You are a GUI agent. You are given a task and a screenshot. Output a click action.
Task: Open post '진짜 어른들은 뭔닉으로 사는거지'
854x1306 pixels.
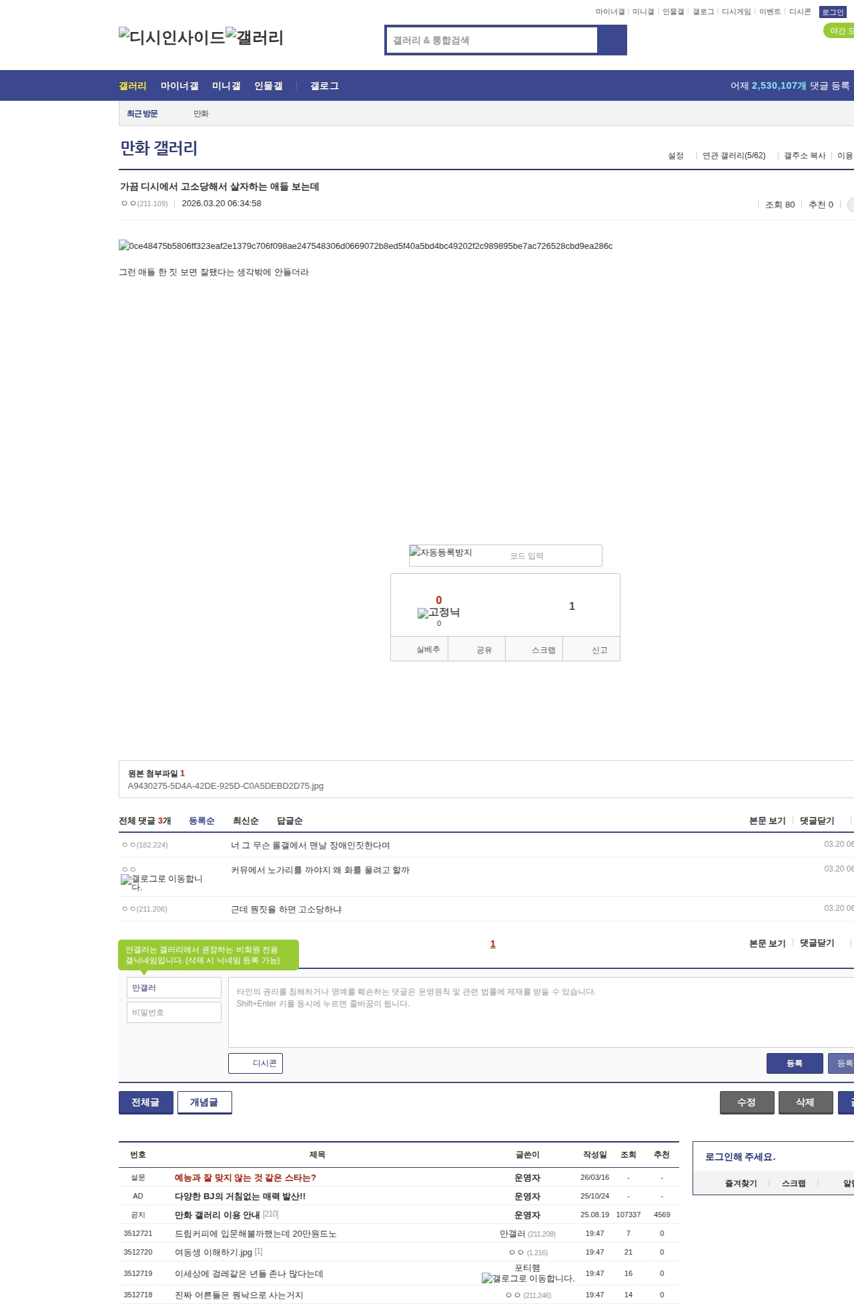coord(239,1295)
